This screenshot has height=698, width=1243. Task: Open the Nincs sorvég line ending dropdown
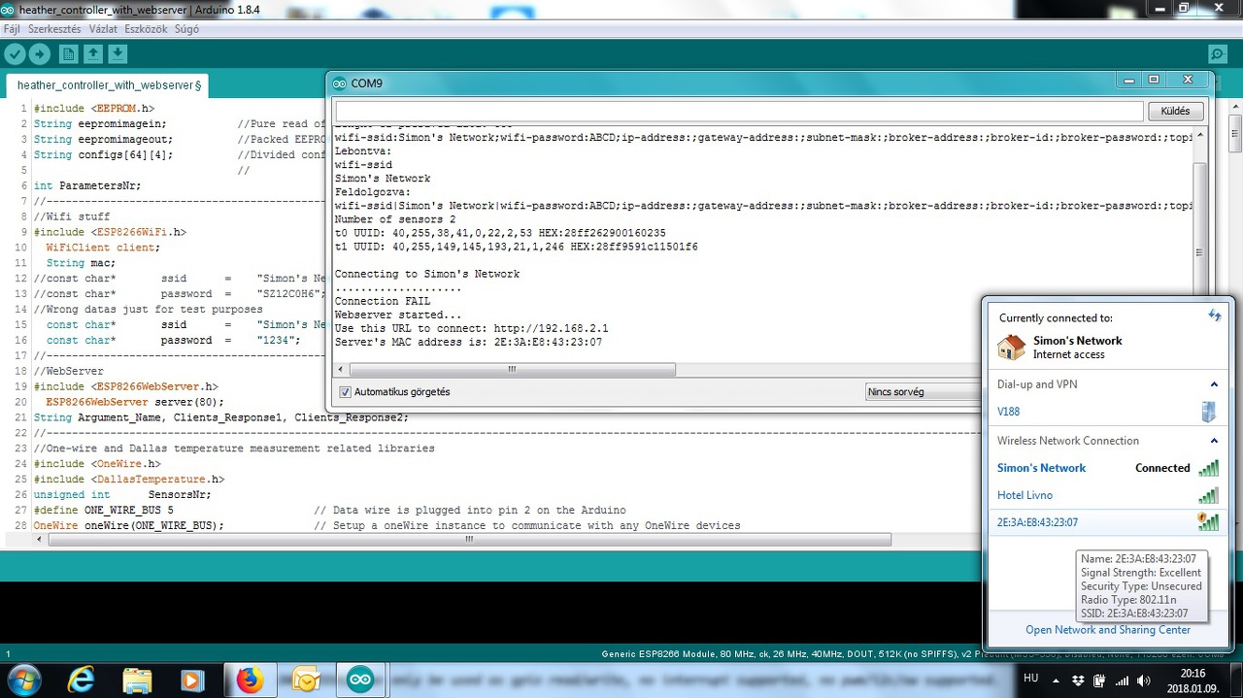(923, 392)
